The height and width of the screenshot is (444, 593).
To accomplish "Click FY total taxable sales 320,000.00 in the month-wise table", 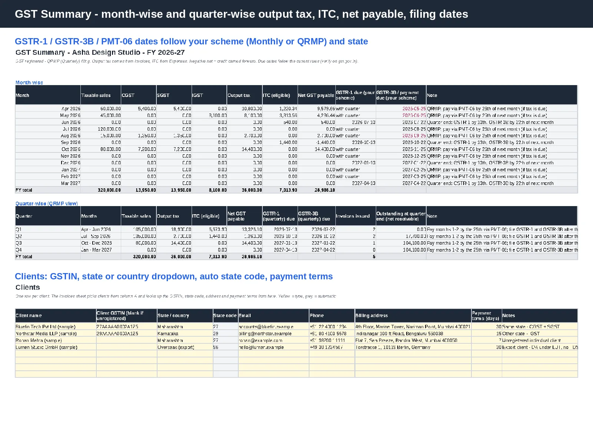I will pyautogui.click(x=101, y=190).
